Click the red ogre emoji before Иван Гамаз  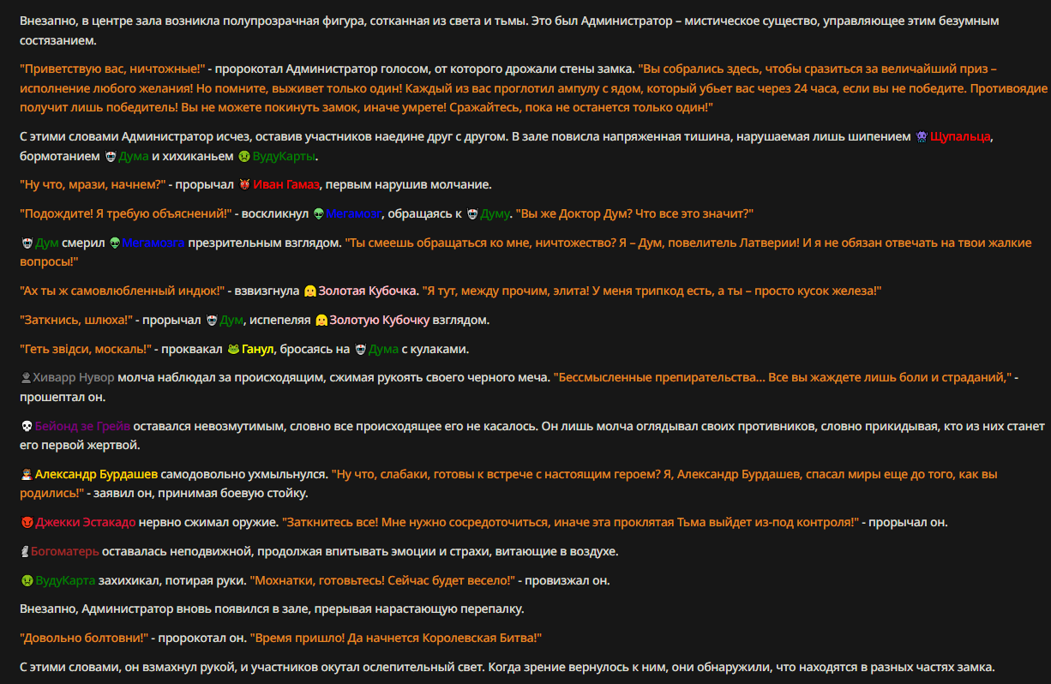[x=243, y=185]
